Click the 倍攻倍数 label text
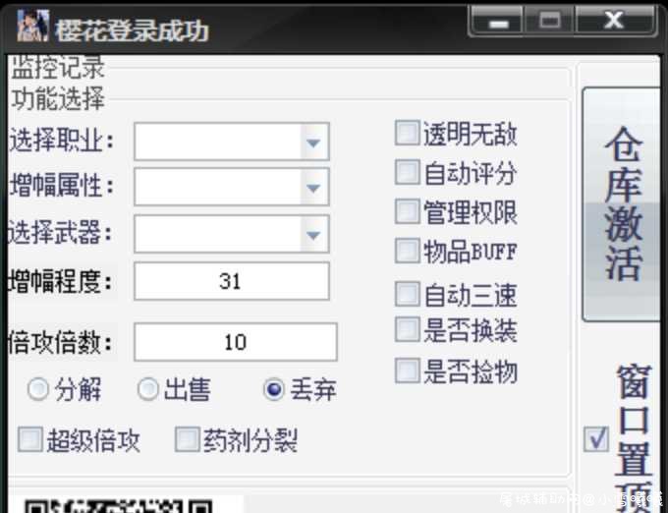The height and width of the screenshot is (513, 668). point(61,342)
